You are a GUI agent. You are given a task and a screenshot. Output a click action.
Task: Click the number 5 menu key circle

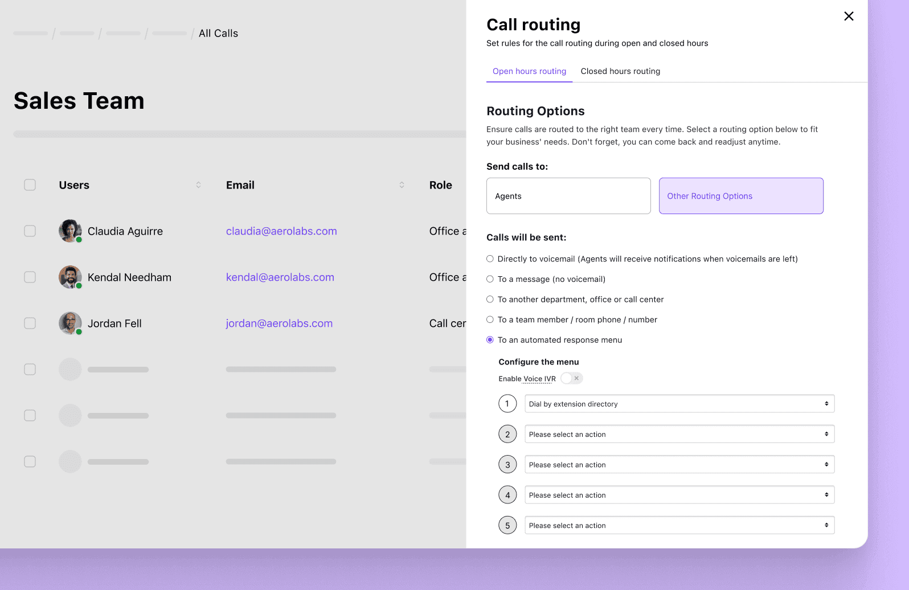(507, 525)
